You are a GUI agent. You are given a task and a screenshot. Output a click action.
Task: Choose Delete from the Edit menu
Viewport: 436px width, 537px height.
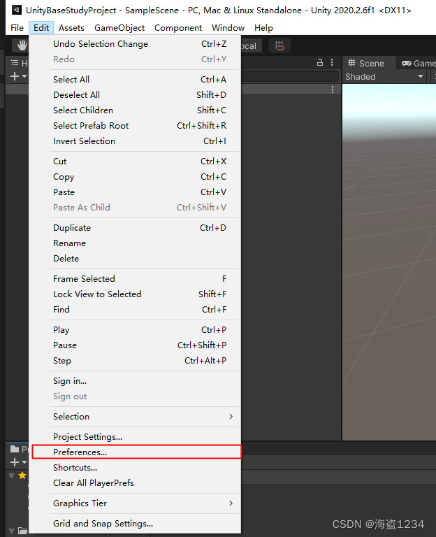136,259
